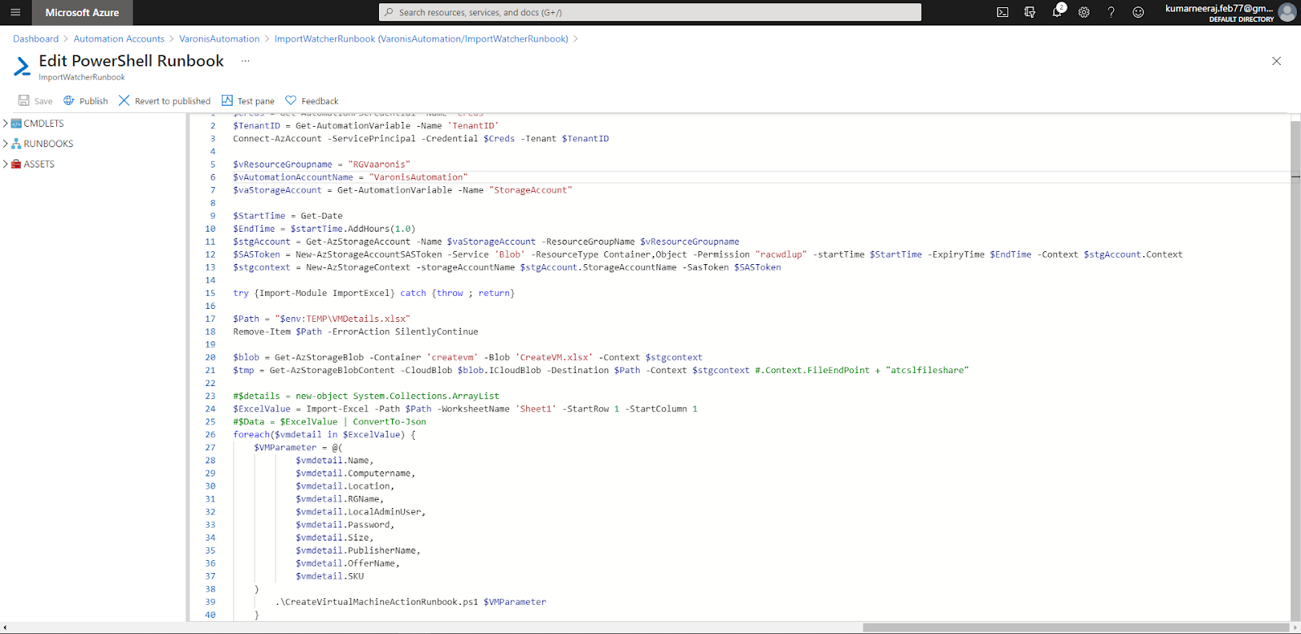
Task: Click the horizontal scrollbar at bottom
Action: point(1073,627)
